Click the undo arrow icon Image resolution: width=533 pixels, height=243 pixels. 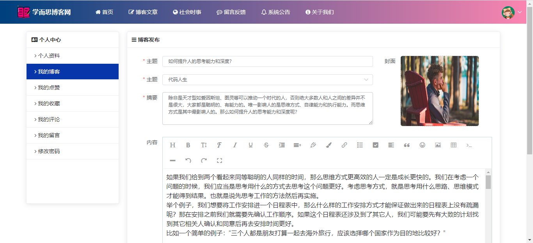click(188, 161)
